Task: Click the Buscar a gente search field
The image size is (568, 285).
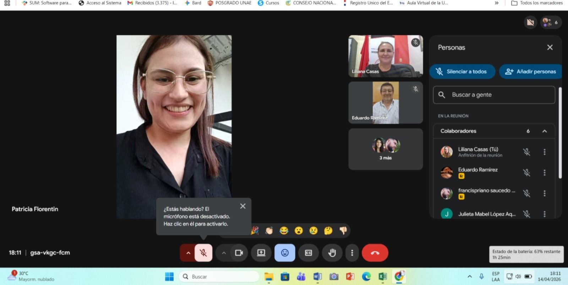Action: click(493, 95)
